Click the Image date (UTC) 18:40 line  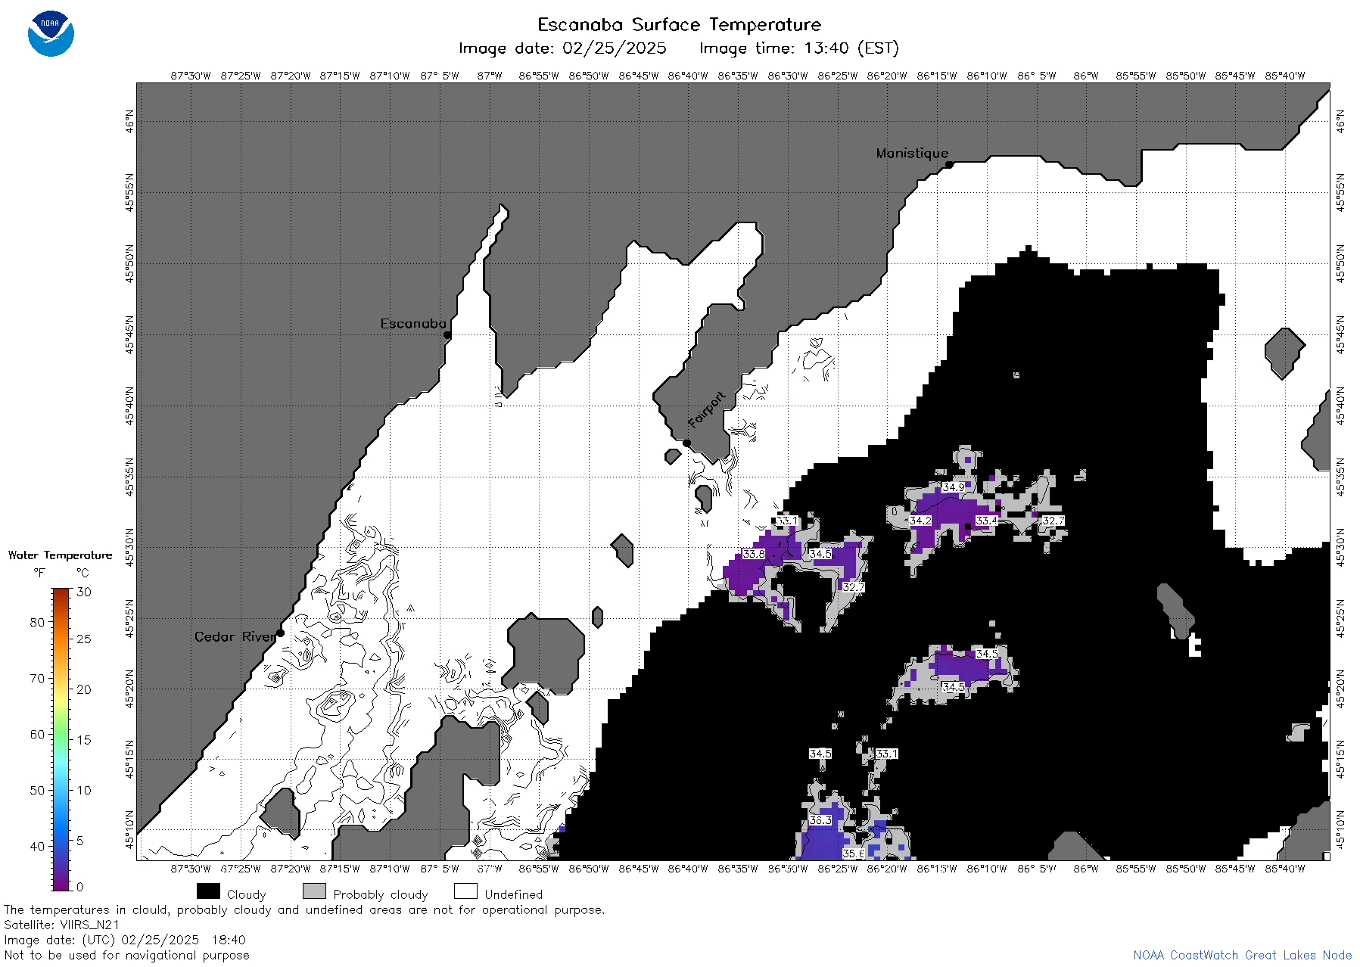[125, 940]
